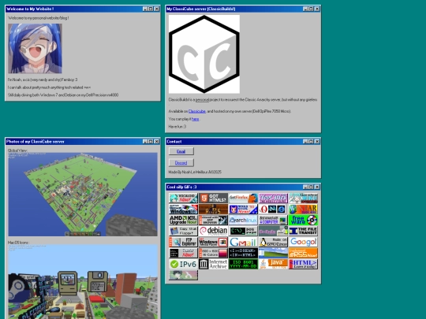Click the 'Have fun :3' text
426x319 pixels.
point(177,127)
